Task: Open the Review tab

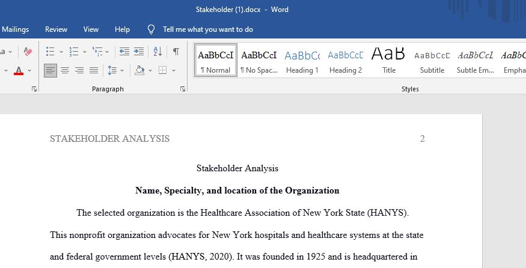Action: click(x=56, y=29)
